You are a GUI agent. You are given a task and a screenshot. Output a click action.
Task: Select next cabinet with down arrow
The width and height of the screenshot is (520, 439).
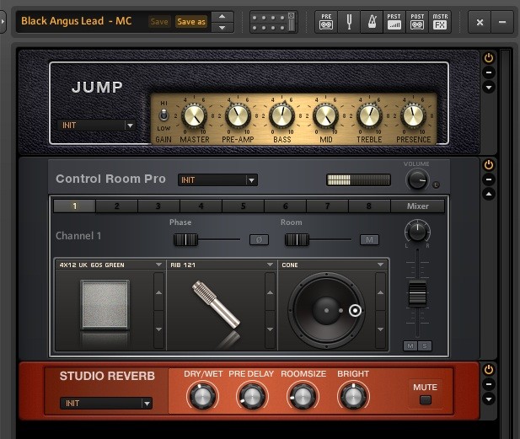[158, 329]
